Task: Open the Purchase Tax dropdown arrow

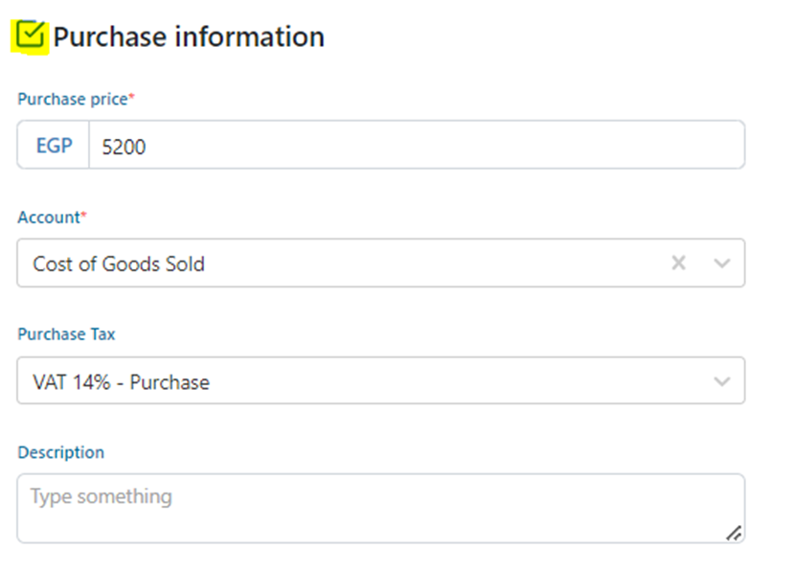Action: pos(722,382)
